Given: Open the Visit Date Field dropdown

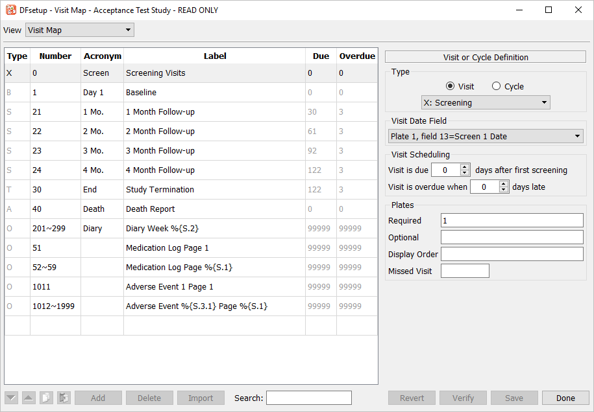Looking at the screenshot, I should (486, 136).
